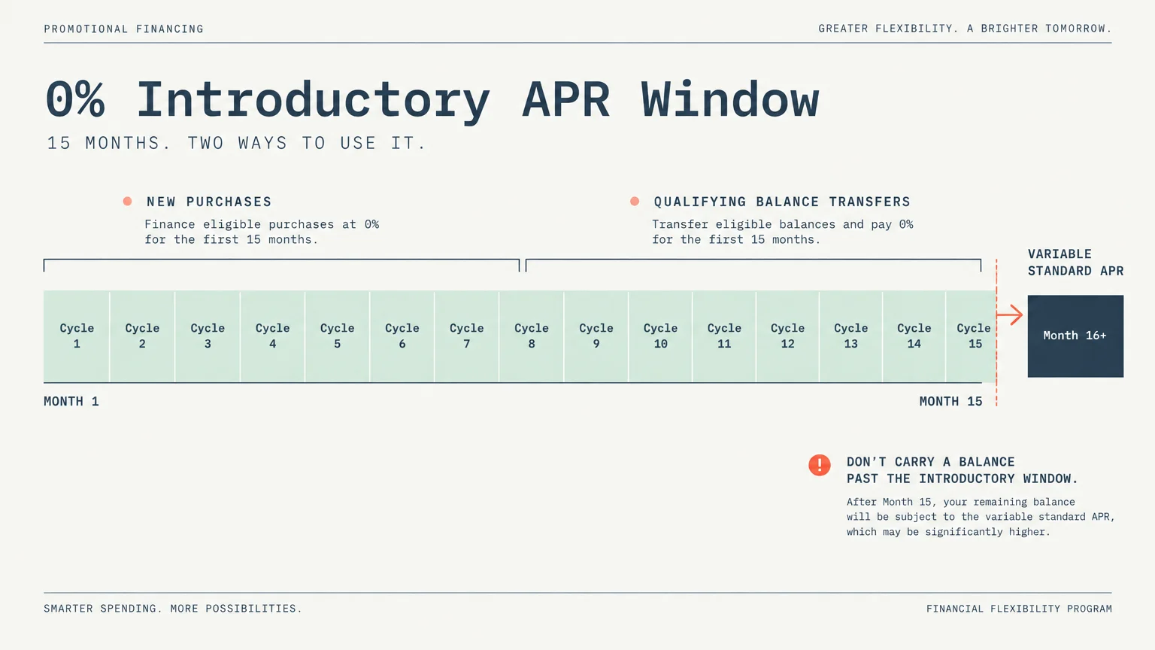Select the "DON'T CARRY A BALANCE" warning heading
Screen dimensions: 1155x650
962,470
